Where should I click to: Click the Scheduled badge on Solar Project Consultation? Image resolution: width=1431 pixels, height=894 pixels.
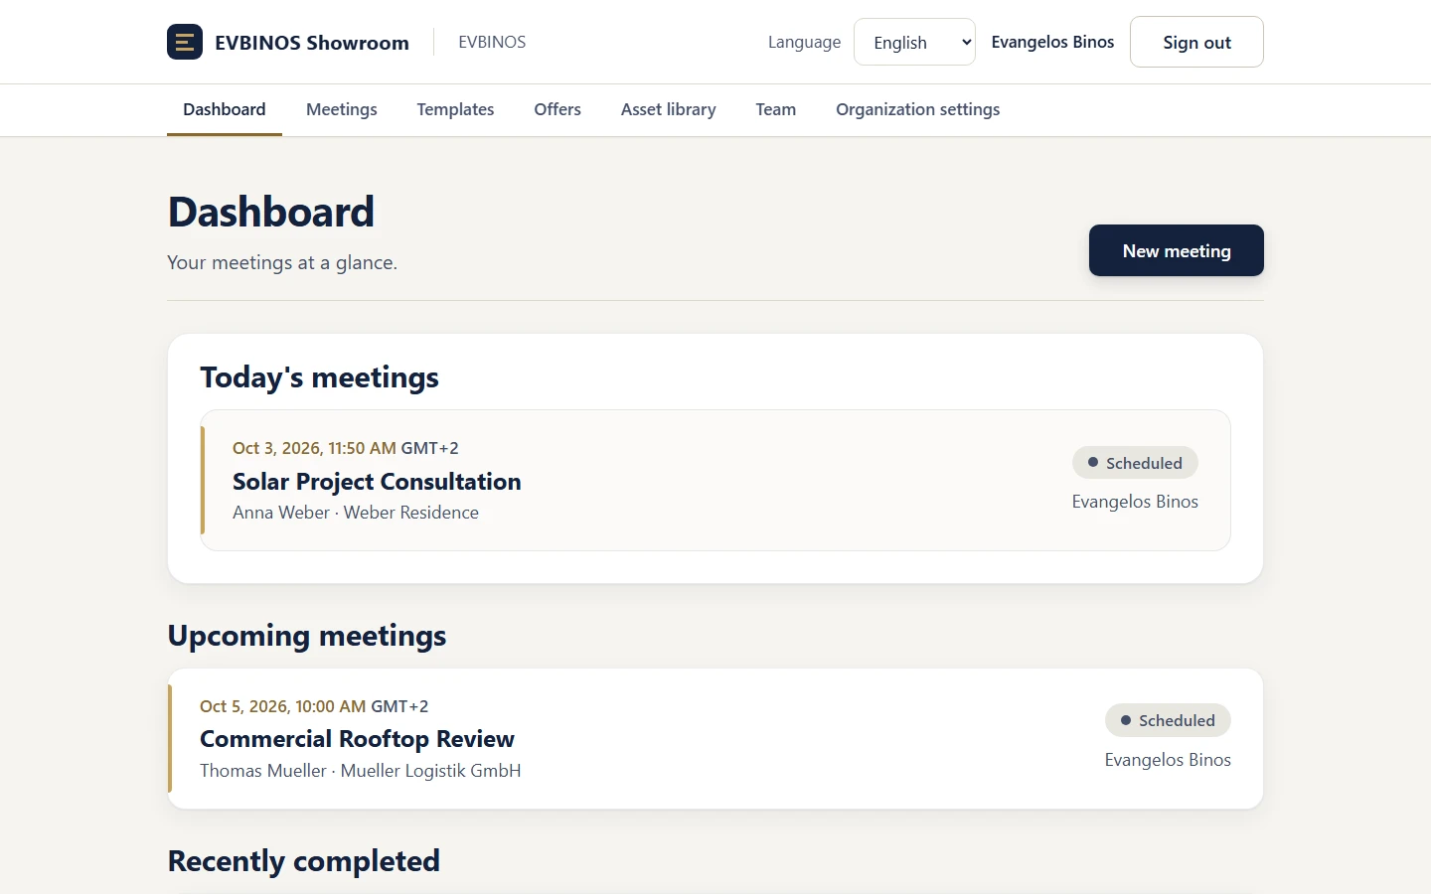[1135, 463]
